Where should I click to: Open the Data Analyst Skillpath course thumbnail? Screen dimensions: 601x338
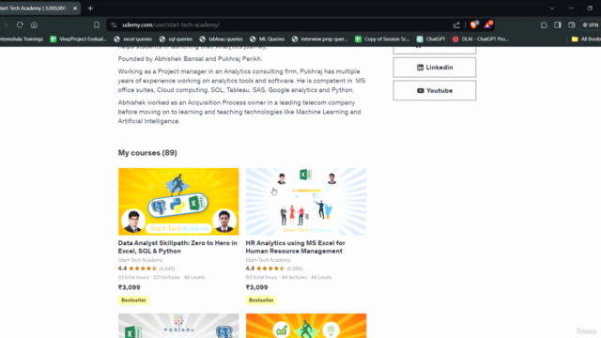click(x=178, y=202)
